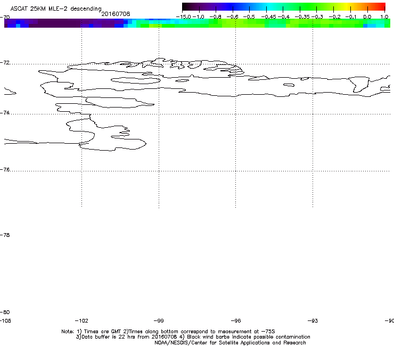
Task: Click the color bar label -0.8
Action: pos(216,17)
